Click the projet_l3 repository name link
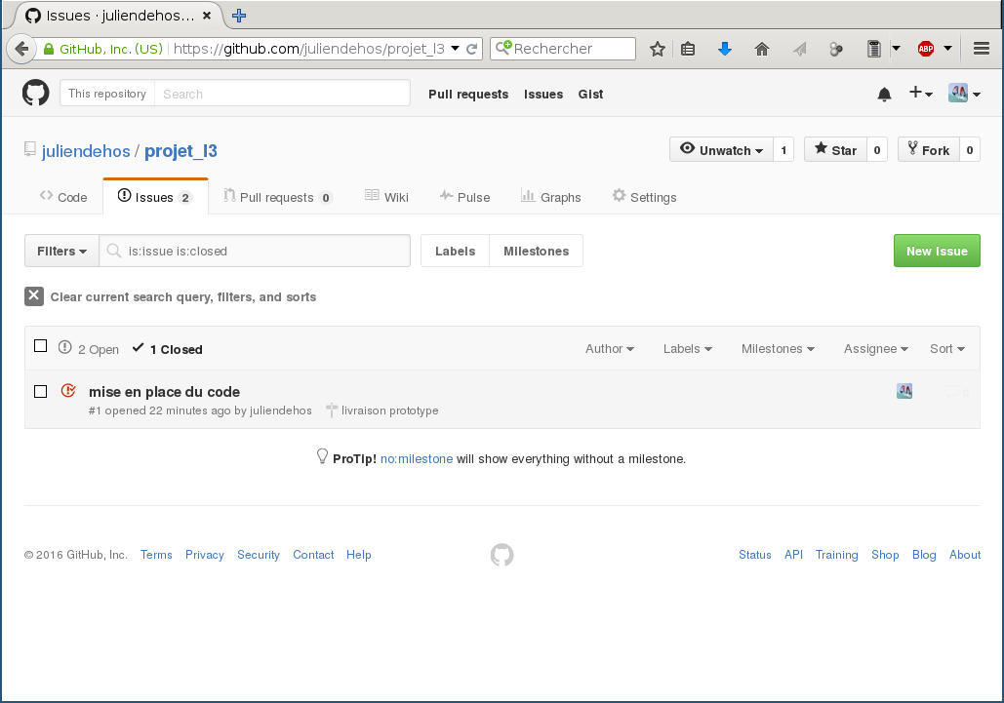The height and width of the screenshot is (703, 1004). point(181,151)
